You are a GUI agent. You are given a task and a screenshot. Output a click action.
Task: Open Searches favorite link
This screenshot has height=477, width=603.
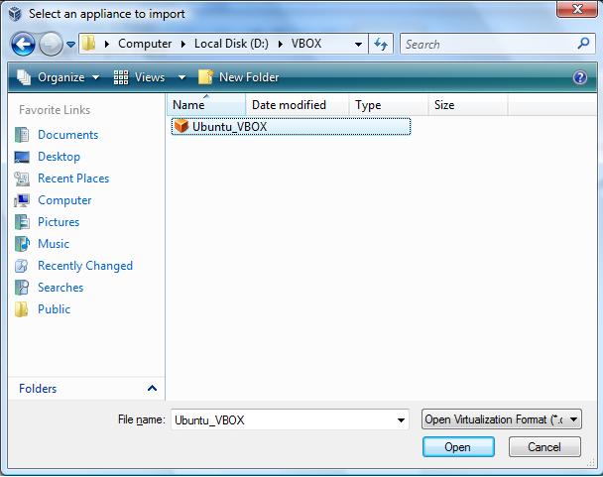(x=60, y=288)
